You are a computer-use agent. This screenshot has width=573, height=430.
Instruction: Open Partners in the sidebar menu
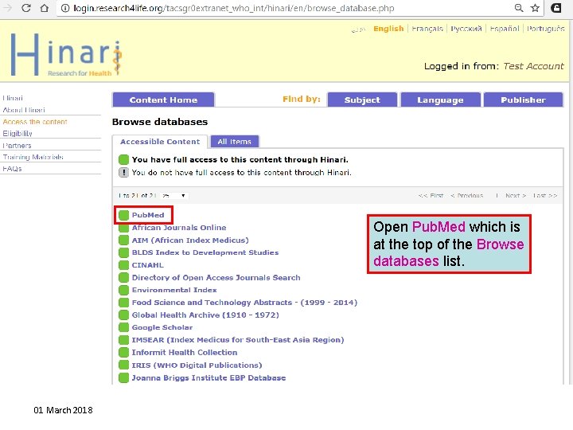(17, 146)
